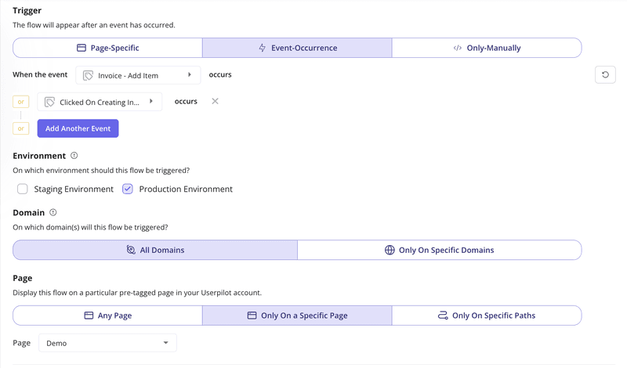
Task: Enable the Staging Environment checkbox
Action: (23, 189)
